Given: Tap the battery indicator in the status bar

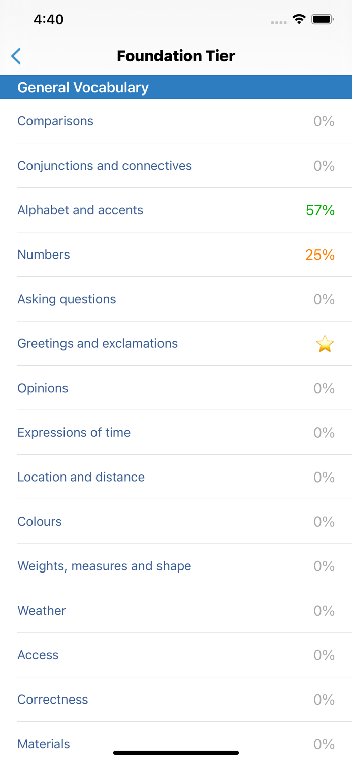Looking at the screenshot, I should (322, 19).
